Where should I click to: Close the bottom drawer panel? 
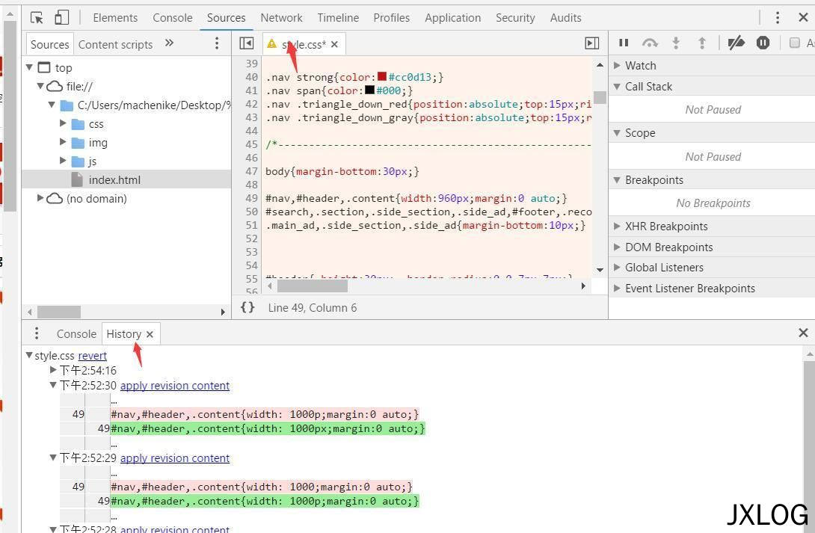(803, 333)
